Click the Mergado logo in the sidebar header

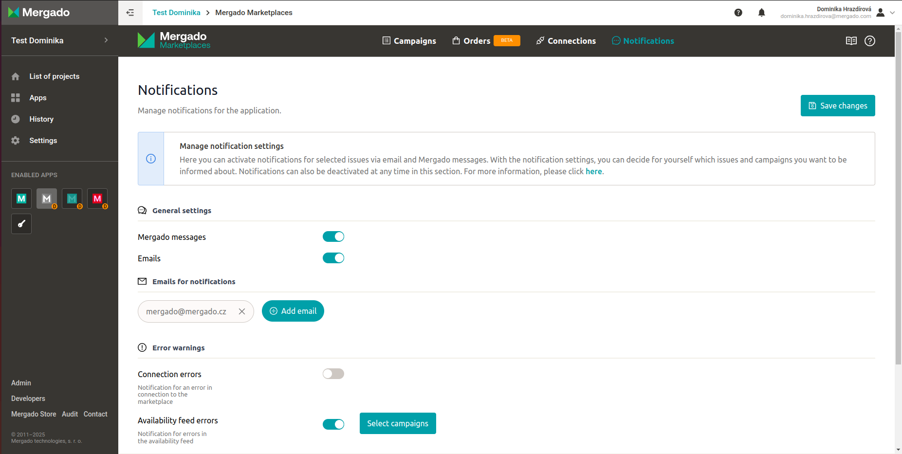(39, 13)
